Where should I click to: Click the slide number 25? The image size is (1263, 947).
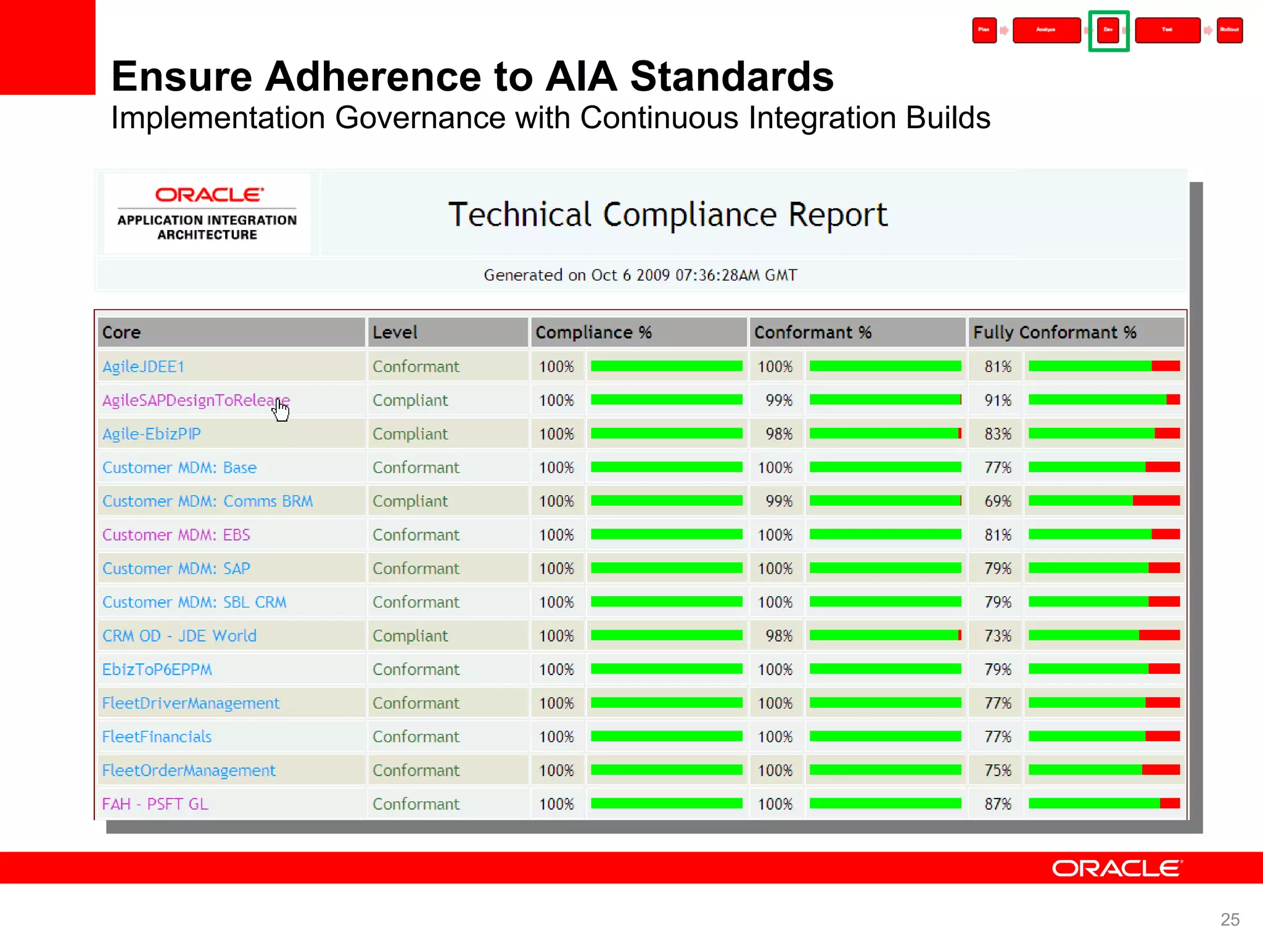point(1230,919)
